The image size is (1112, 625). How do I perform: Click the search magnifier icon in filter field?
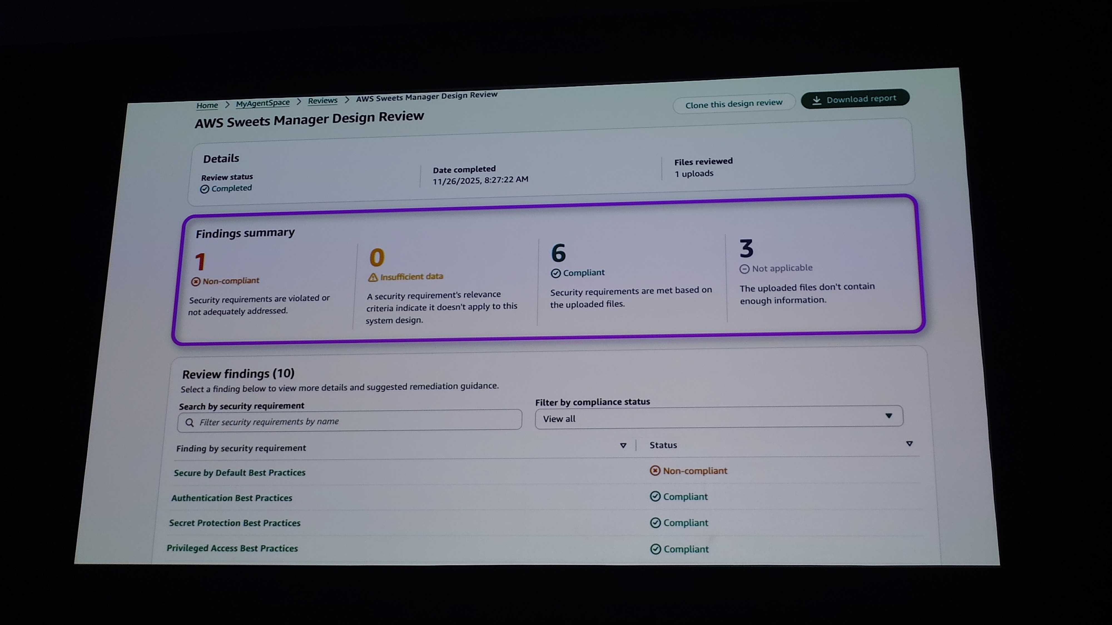pos(190,423)
